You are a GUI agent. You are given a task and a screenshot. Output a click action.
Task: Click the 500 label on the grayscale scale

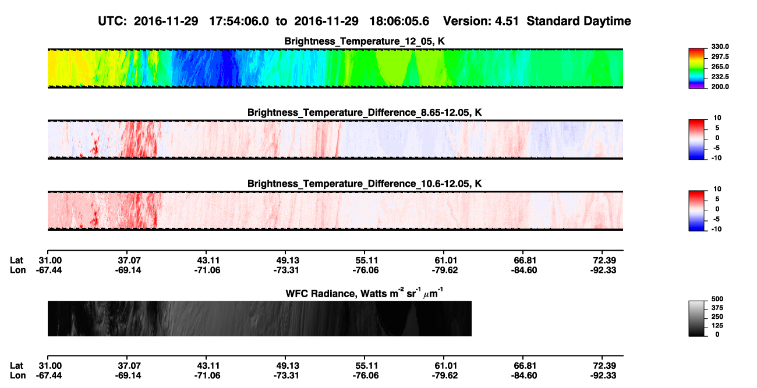pyautogui.click(x=718, y=299)
